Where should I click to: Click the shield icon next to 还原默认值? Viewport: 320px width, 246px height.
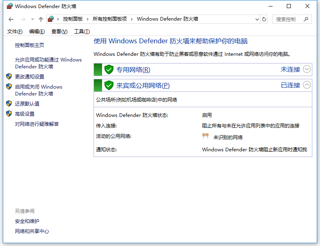9,104
